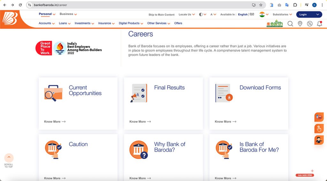The image size is (327, 181).
Task: Open the Insurance menu
Action: tap(106, 23)
